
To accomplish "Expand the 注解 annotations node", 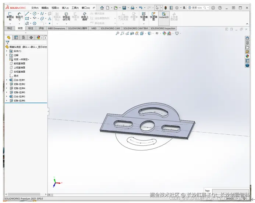I will [7, 55].
